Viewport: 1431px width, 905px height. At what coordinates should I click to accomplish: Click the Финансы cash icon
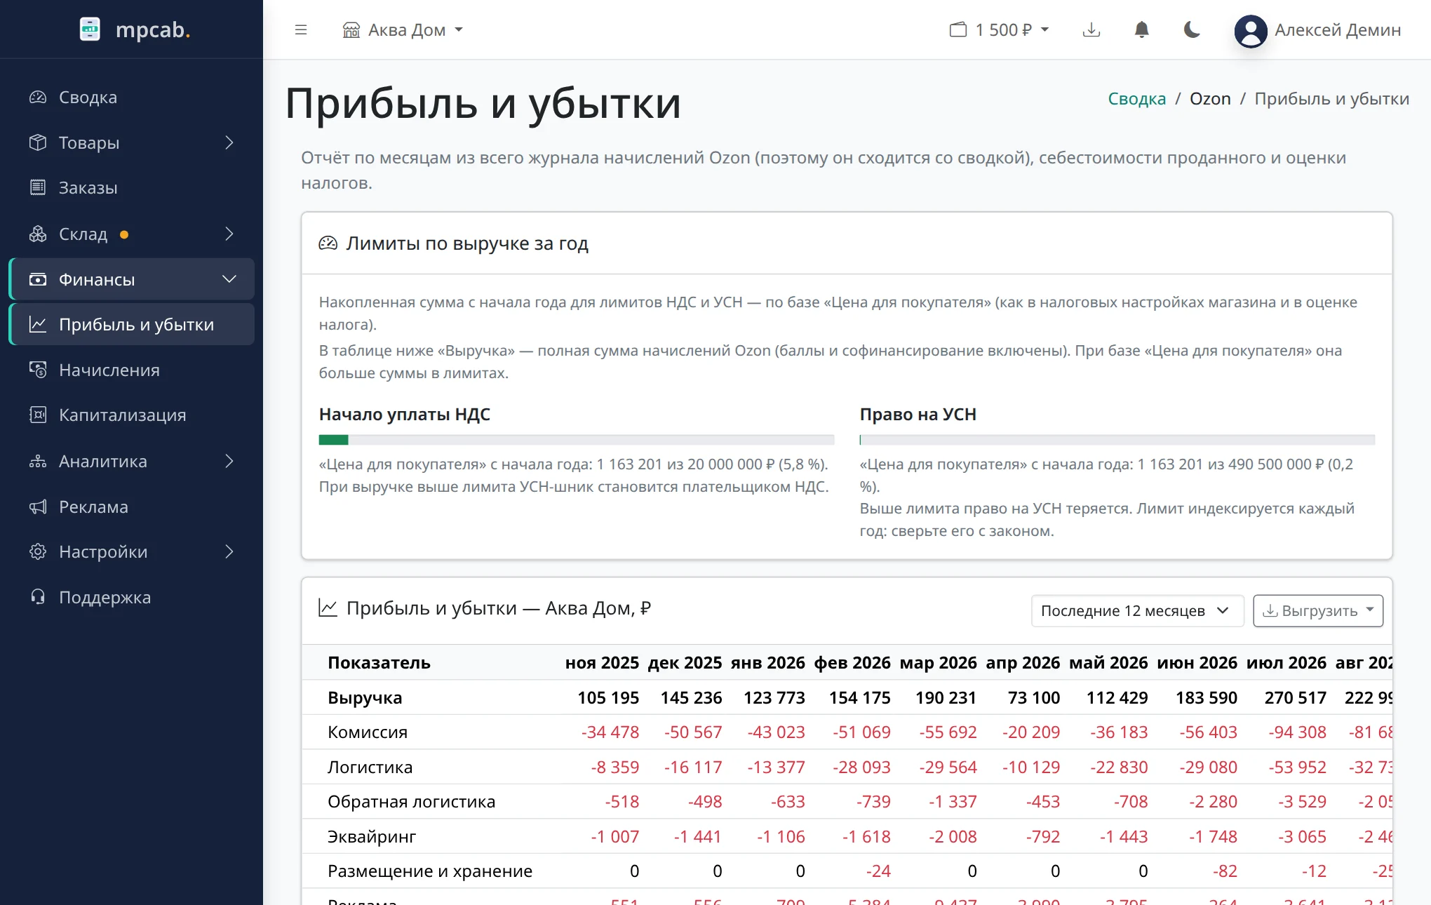pos(38,279)
